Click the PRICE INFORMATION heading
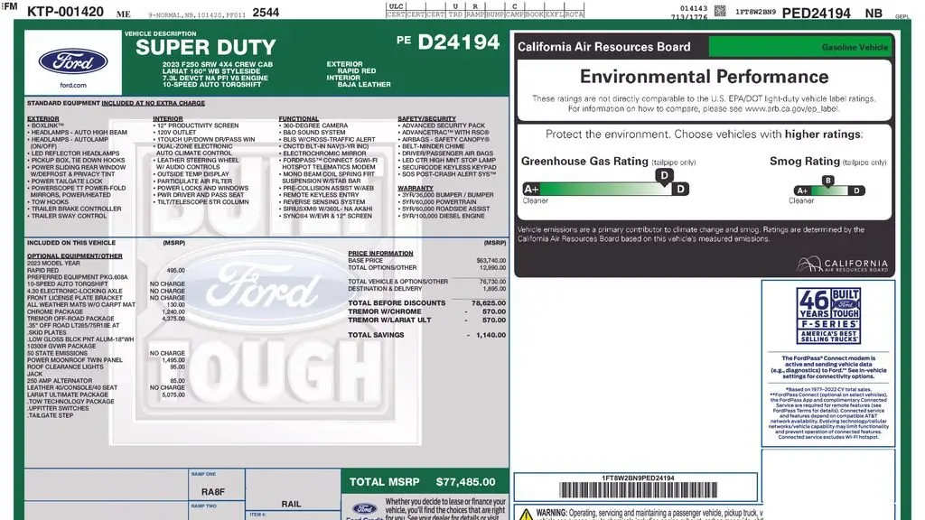The image size is (925, 520). [x=380, y=254]
